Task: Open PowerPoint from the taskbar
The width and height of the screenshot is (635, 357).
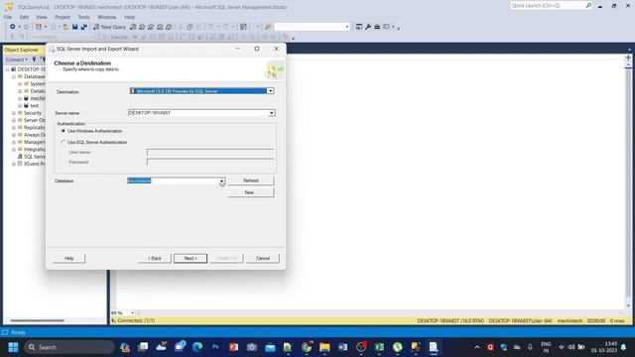Action: tap(233, 347)
